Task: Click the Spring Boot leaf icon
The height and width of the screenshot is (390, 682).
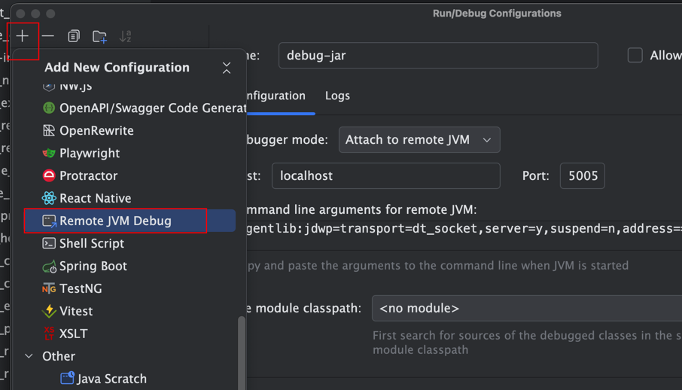Action: coord(49,267)
